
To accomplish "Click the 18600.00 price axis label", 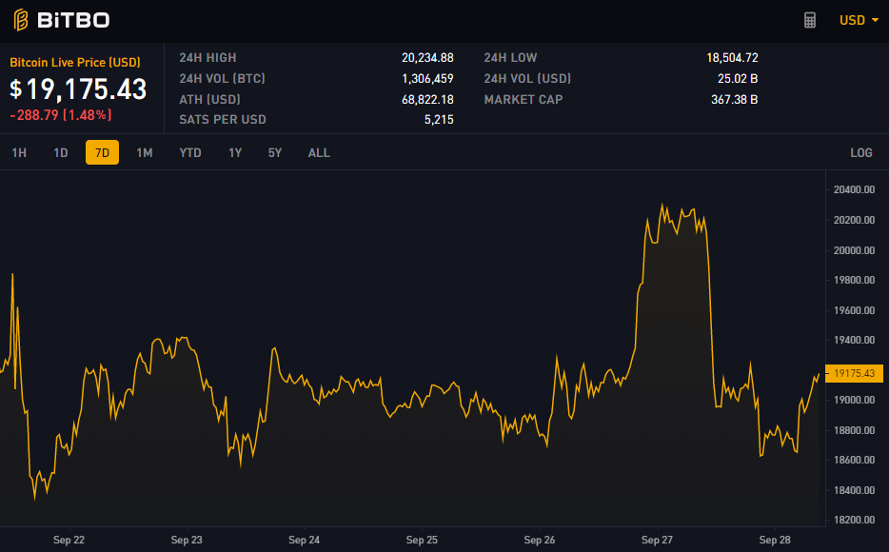I will [854, 460].
